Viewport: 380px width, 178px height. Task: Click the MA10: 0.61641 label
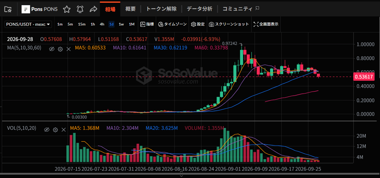(x=130, y=48)
